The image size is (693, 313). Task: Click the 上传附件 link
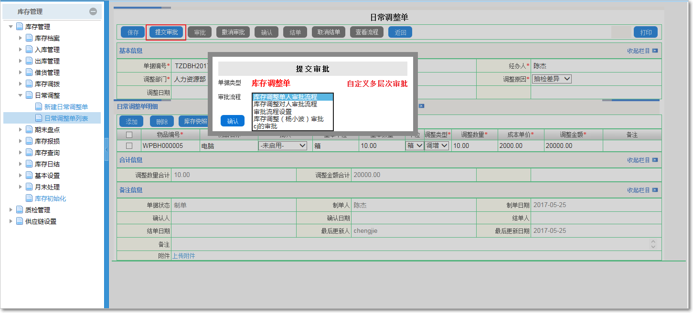183,256
